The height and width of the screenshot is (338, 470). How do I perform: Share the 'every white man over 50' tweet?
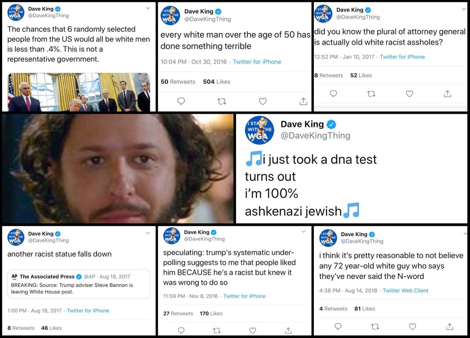[303, 101]
